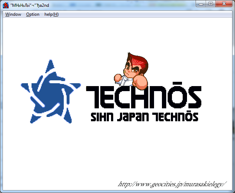Minimize the game window
The width and height of the screenshot is (235, 193).
click(x=201, y=4)
